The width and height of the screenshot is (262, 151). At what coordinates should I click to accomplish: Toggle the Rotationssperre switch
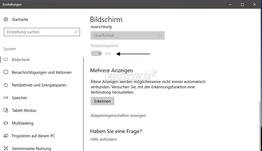[x=96, y=54]
